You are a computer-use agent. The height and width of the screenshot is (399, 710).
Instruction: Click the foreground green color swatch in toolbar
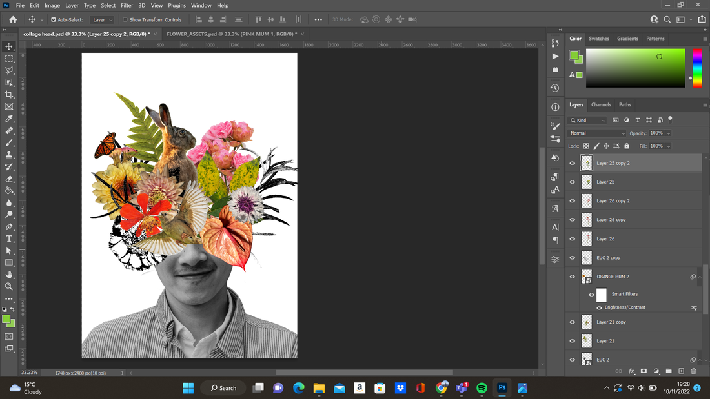(6, 319)
